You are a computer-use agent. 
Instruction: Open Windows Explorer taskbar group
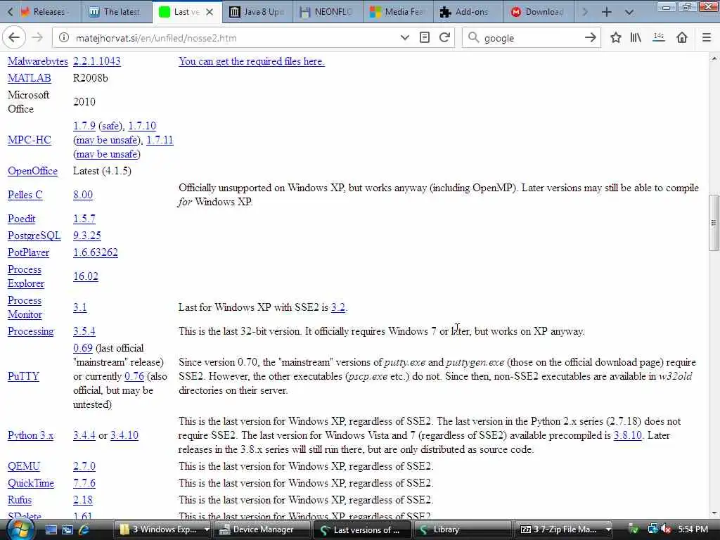click(165, 529)
